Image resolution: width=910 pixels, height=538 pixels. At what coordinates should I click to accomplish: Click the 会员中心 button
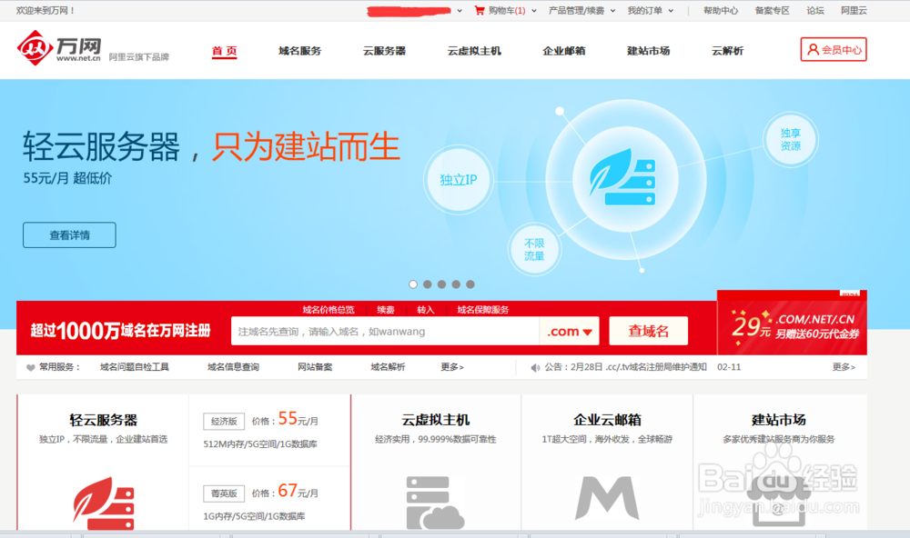tap(834, 49)
